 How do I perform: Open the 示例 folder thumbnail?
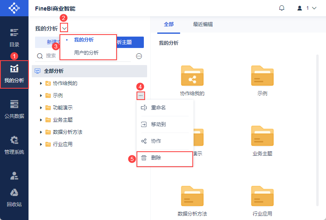pyautogui.click(x=262, y=76)
